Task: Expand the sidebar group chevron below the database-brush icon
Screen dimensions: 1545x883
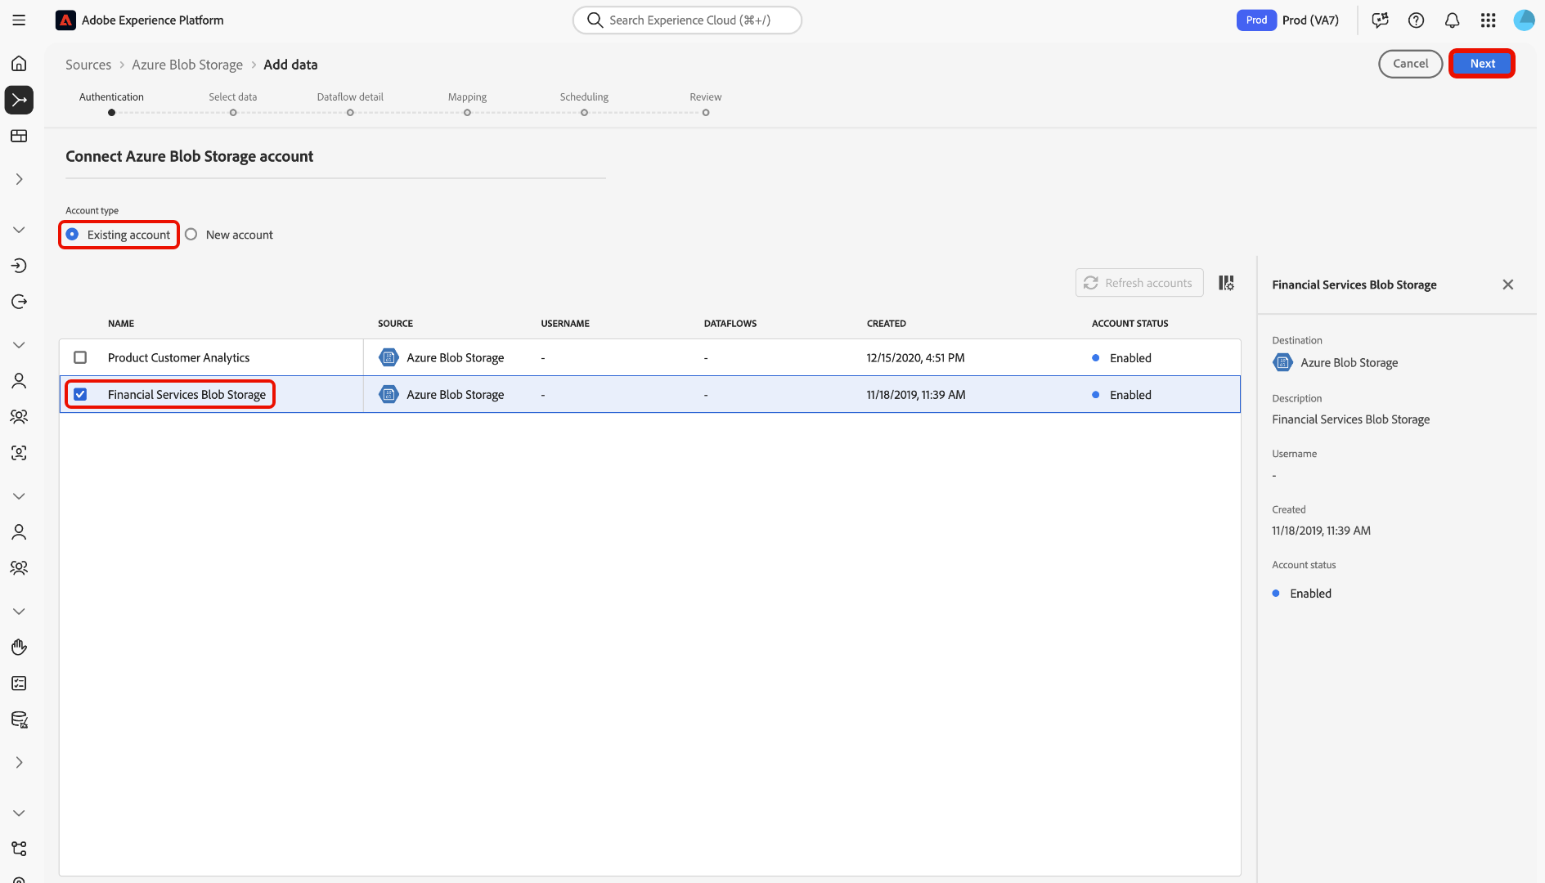Action: [19, 763]
